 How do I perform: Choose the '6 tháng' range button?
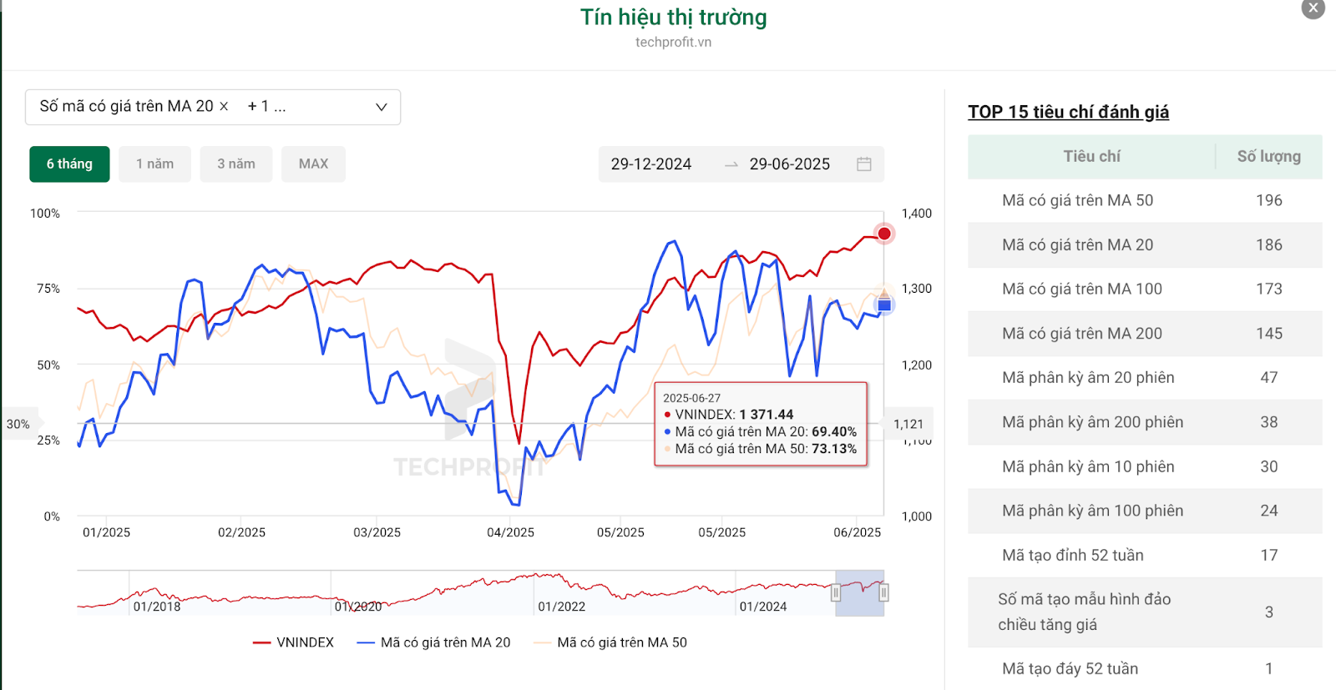tap(69, 164)
